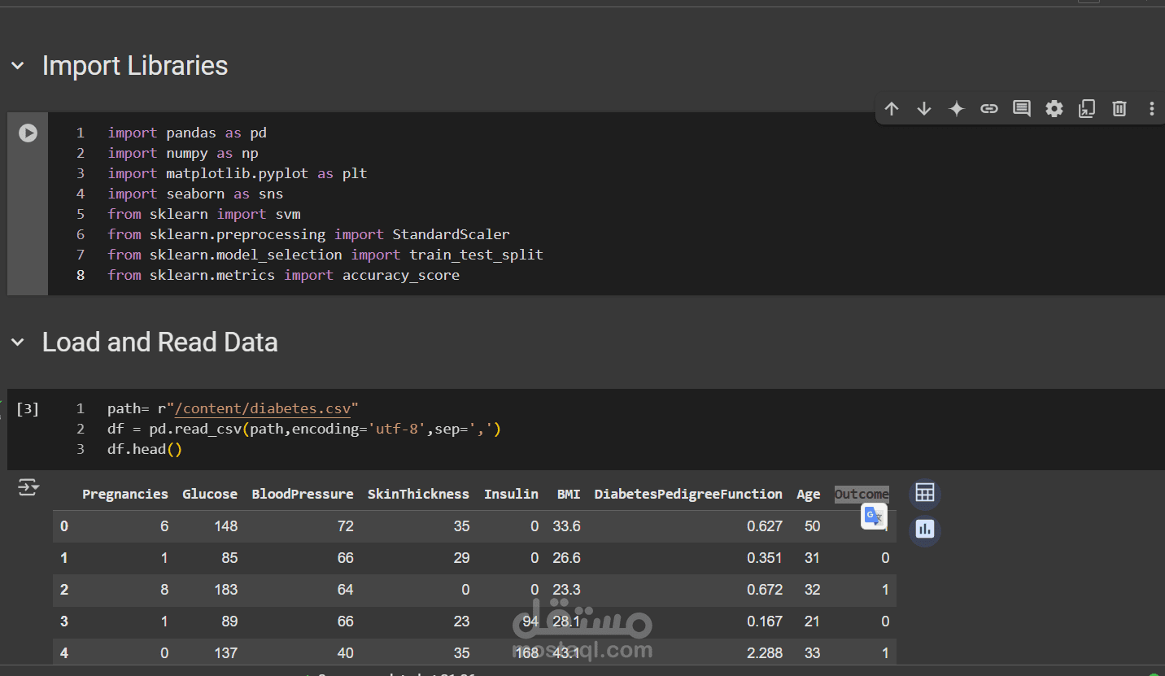Collapse the Import Libraries section

click(x=18, y=66)
